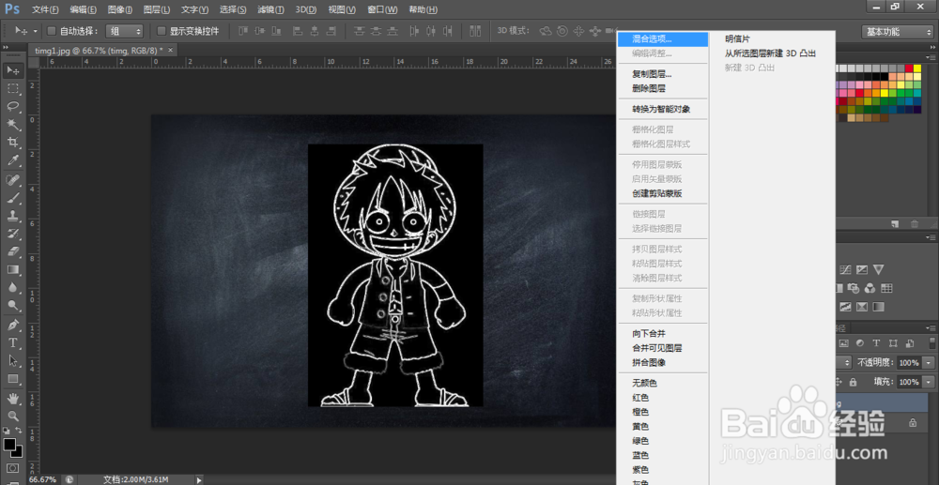This screenshot has width=939, height=485.
Task: Toggle layer filter switch in Layers panel
Action: [x=931, y=343]
